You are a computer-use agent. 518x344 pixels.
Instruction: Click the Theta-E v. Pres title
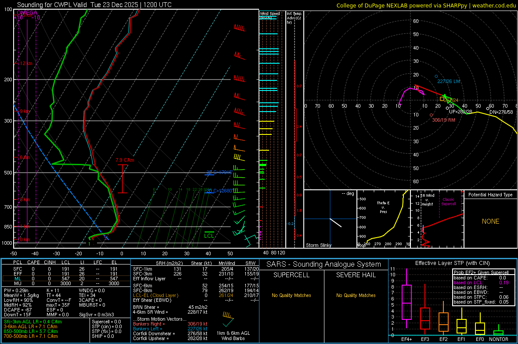tap(383, 207)
